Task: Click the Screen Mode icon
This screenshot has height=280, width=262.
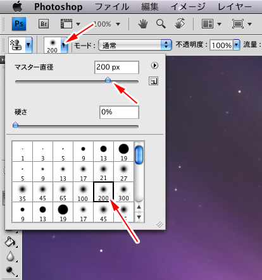Action: point(238,24)
